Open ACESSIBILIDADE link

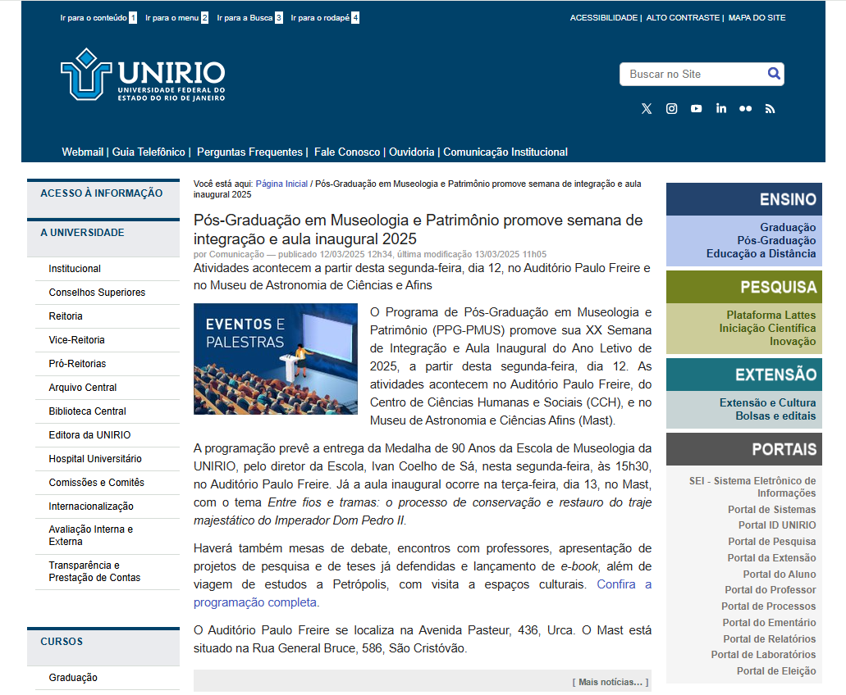604,18
